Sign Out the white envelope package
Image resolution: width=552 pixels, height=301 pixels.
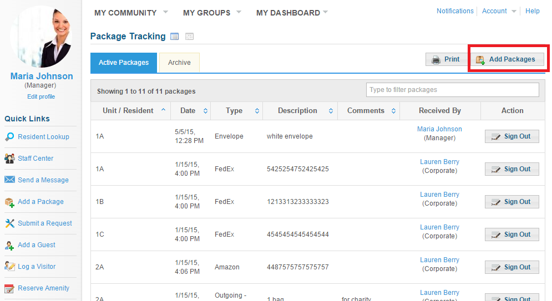512,136
